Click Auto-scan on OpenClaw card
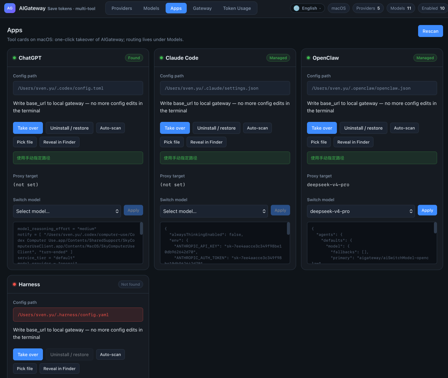Viewport: 448px width, 378px height. pos(404,128)
